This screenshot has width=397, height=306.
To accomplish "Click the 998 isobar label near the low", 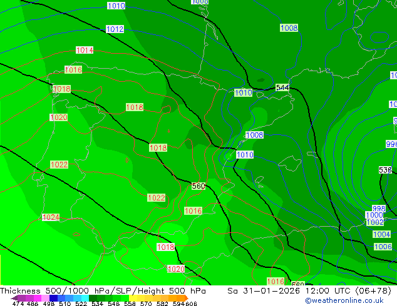I will (379, 209).
